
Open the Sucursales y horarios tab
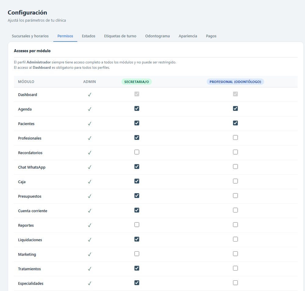point(30,36)
